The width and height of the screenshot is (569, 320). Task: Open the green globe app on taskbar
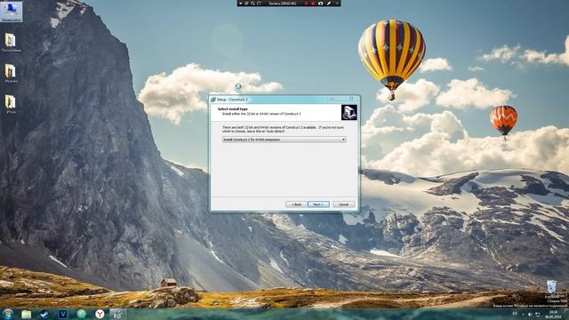81,314
